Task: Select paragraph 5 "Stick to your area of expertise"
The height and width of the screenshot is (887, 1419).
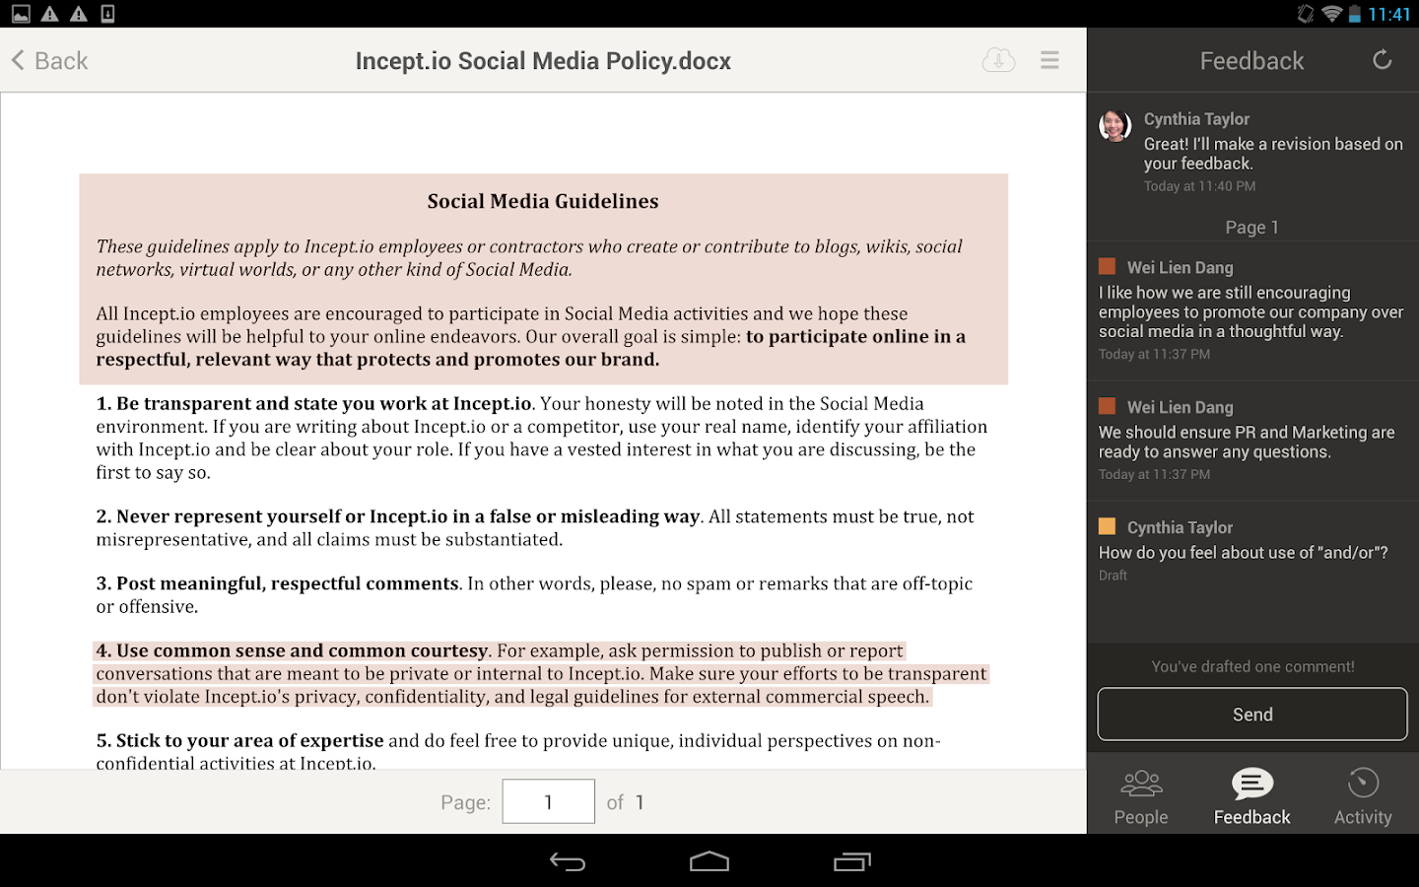Action: click(x=518, y=751)
